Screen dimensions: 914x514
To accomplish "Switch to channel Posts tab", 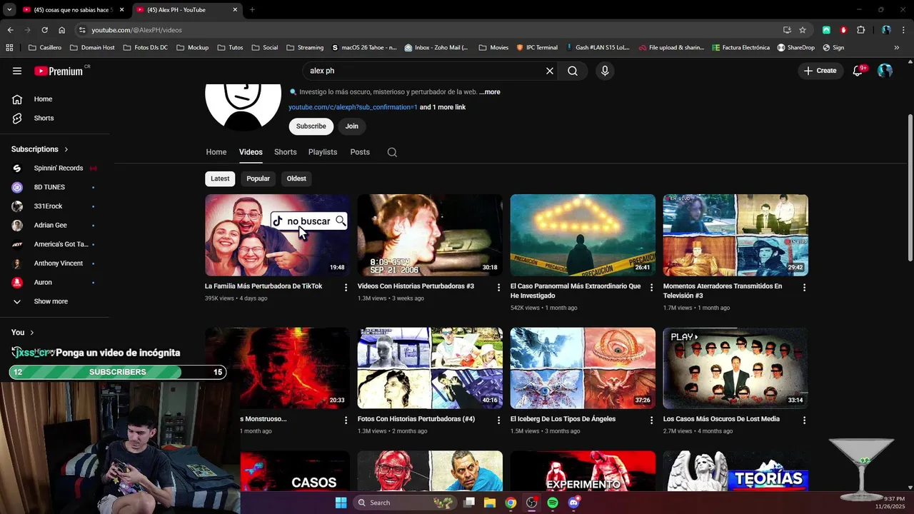I will (x=360, y=152).
